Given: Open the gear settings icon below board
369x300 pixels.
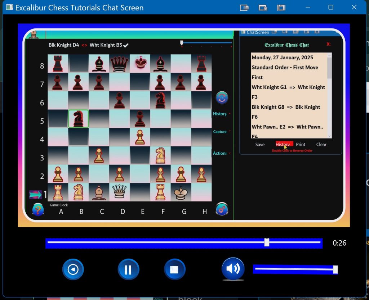Looking at the screenshot, I should point(222,209).
